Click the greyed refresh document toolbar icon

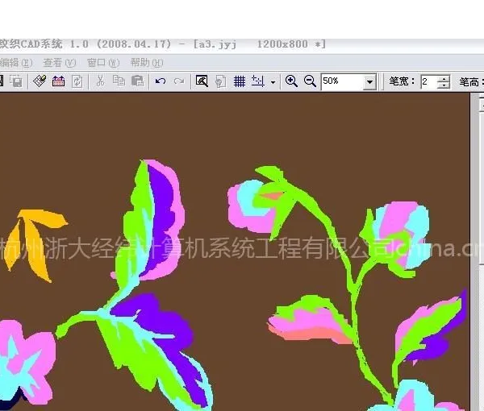coord(77,81)
